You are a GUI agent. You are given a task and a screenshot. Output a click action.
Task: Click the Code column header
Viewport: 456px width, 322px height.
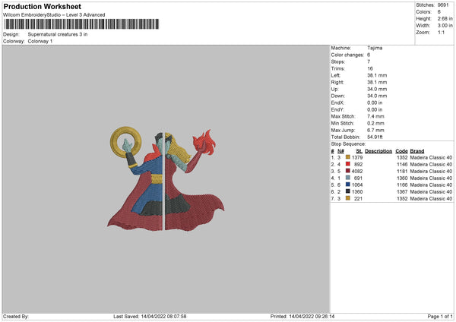coord(401,150)
